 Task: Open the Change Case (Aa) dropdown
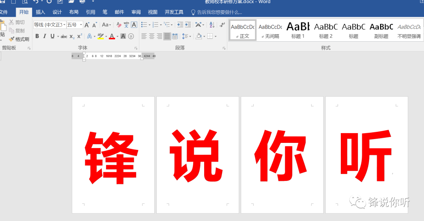tap(106, 25)
